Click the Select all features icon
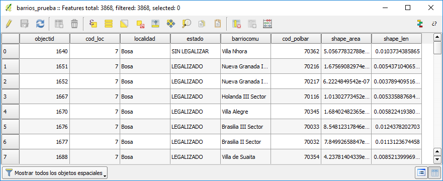 click(x=109, y=24)
